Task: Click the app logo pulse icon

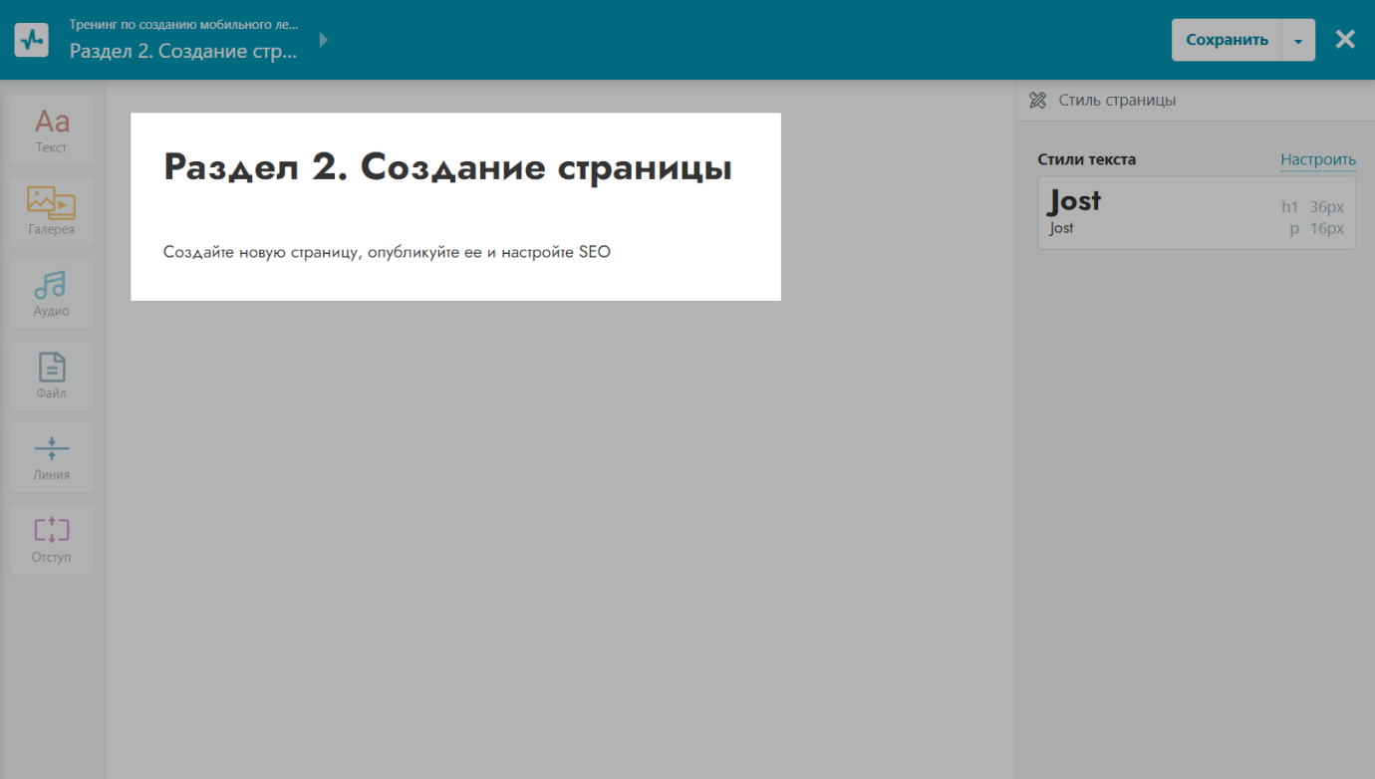Action: pos(32,40)
